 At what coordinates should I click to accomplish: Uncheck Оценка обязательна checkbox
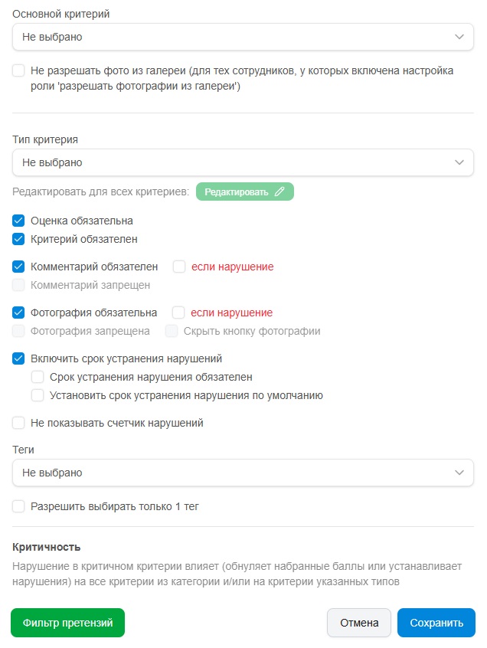[18, 221]
